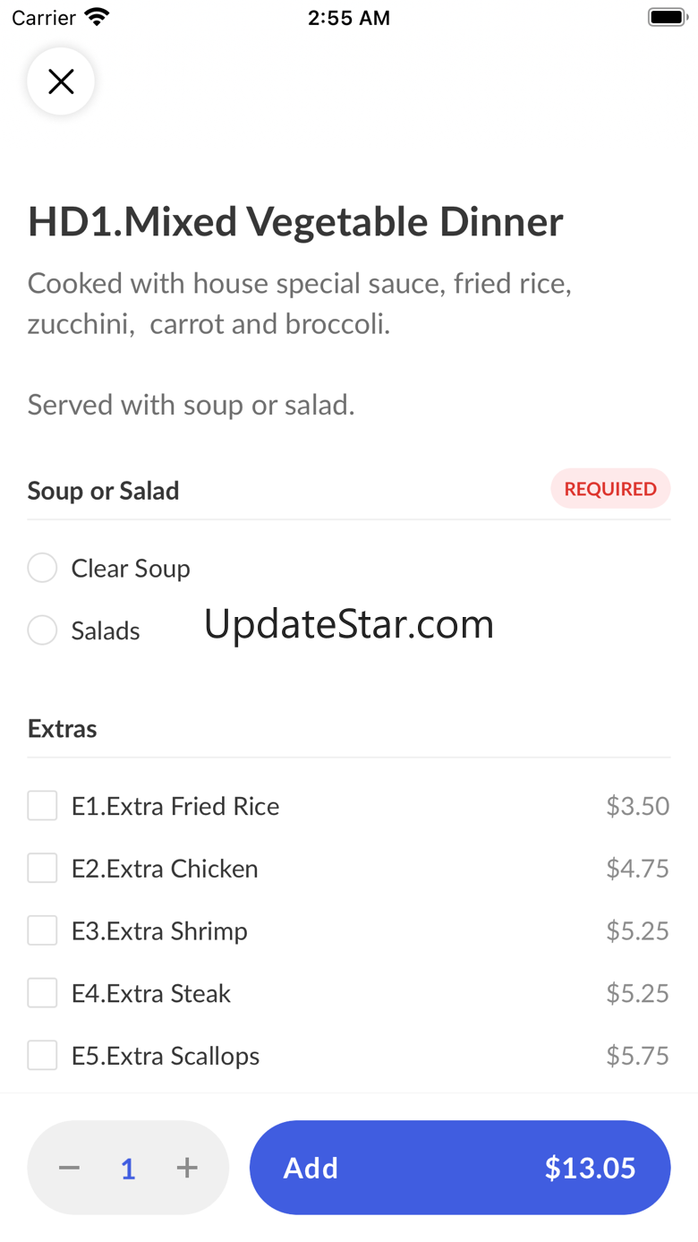Tap the battery status icon
This screenshot has height=1242, width=698.
[x=667, y=17]
